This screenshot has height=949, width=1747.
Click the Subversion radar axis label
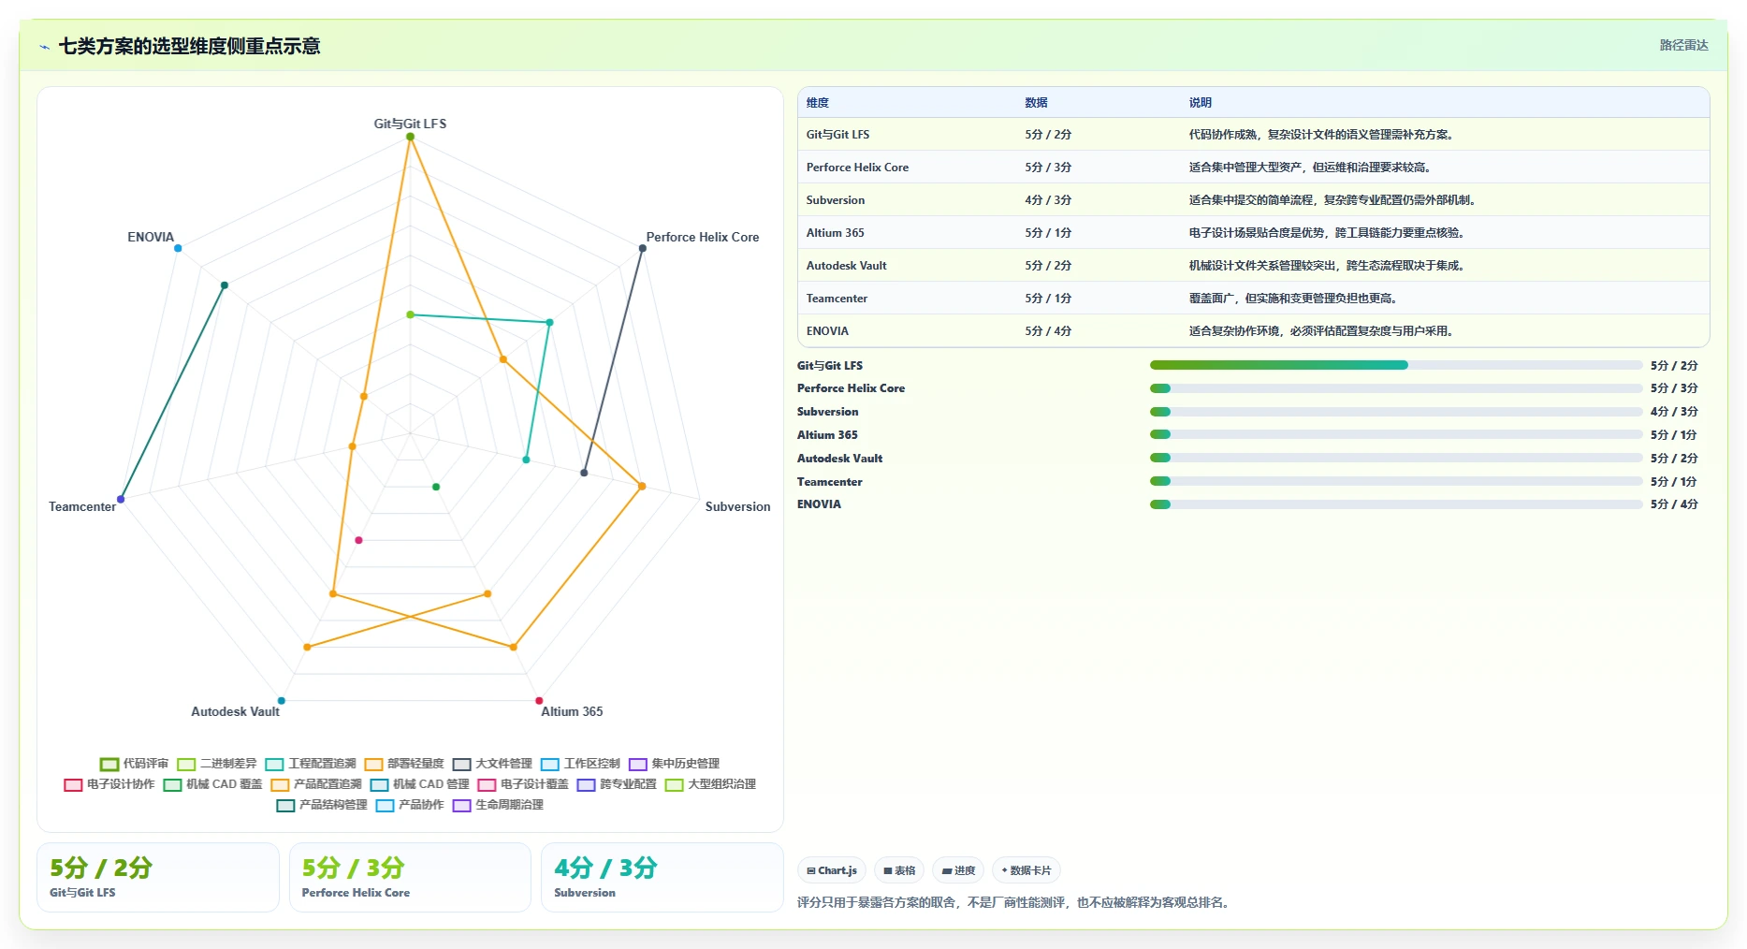(738, 506)
